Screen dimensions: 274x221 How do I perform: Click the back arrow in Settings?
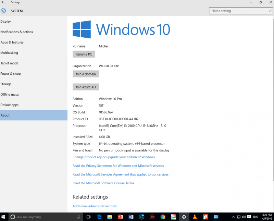click(x=3, y=2)
